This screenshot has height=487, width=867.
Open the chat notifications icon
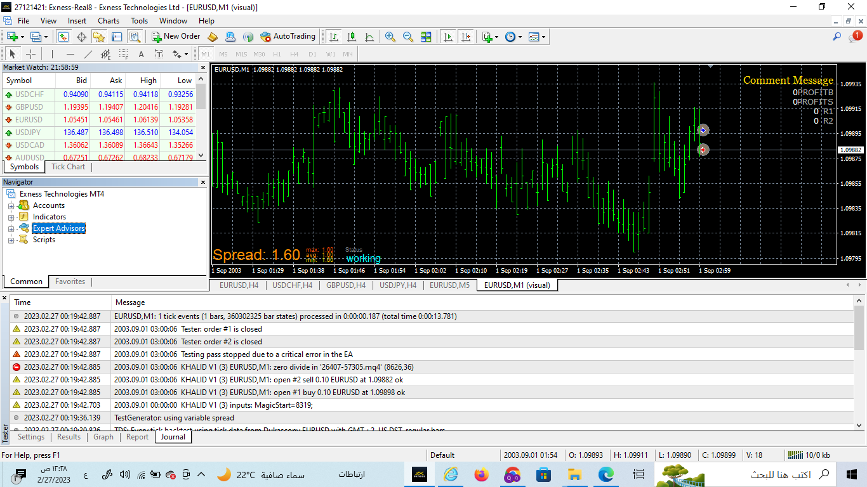point(855,37)
